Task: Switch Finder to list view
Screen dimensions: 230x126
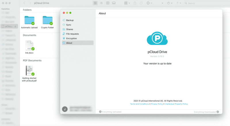Action: coord(101,3)
